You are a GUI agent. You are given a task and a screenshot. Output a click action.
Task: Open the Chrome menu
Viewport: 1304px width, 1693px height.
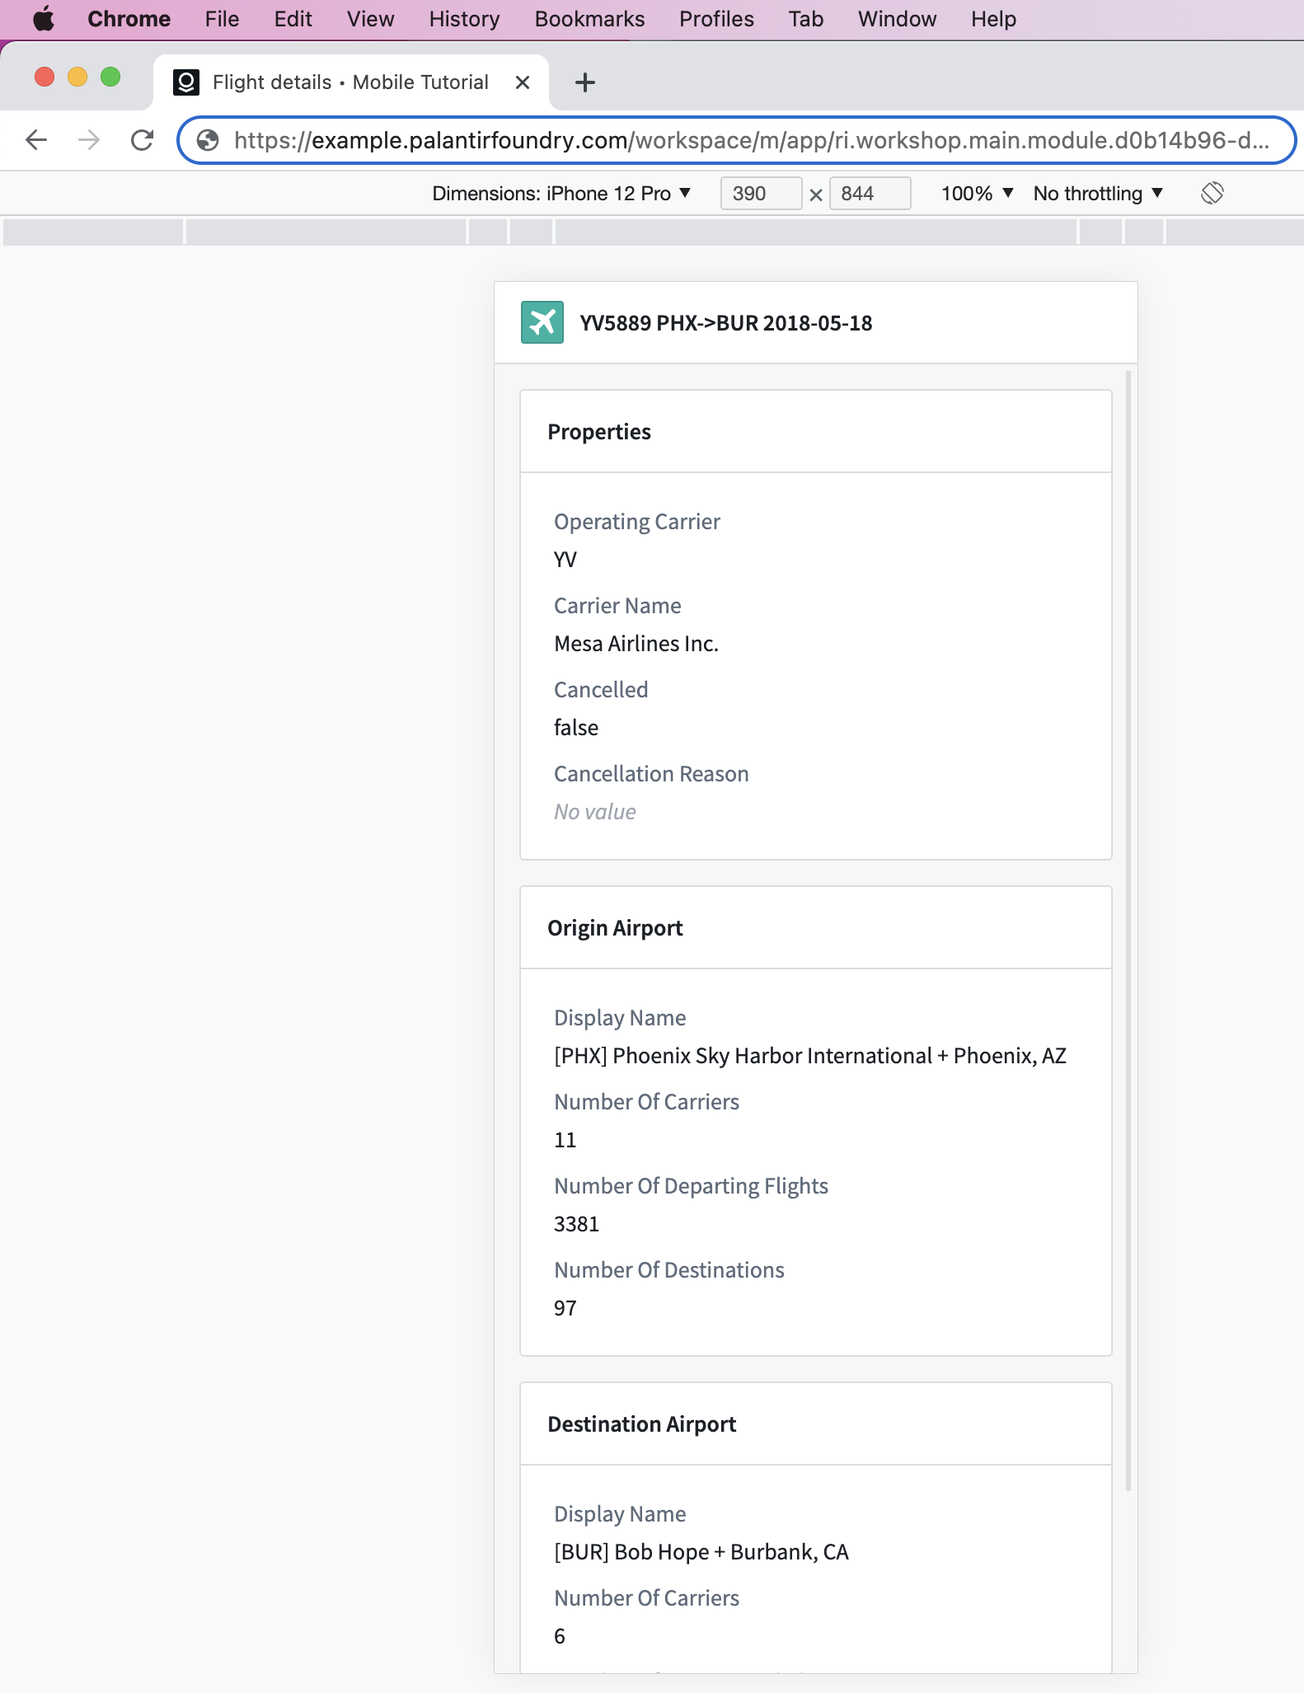[x=129, y=19]
